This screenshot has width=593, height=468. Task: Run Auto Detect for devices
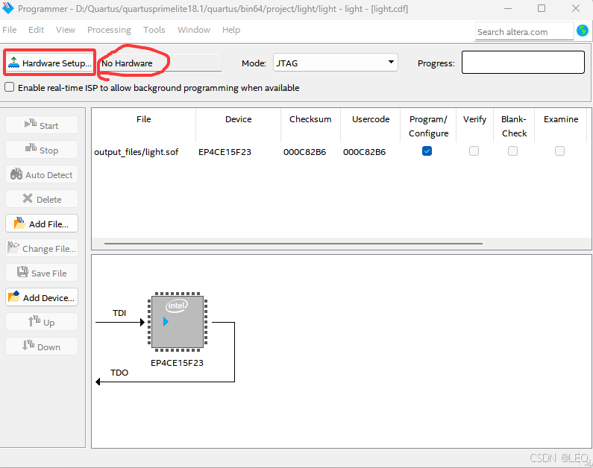pos(42,174)
